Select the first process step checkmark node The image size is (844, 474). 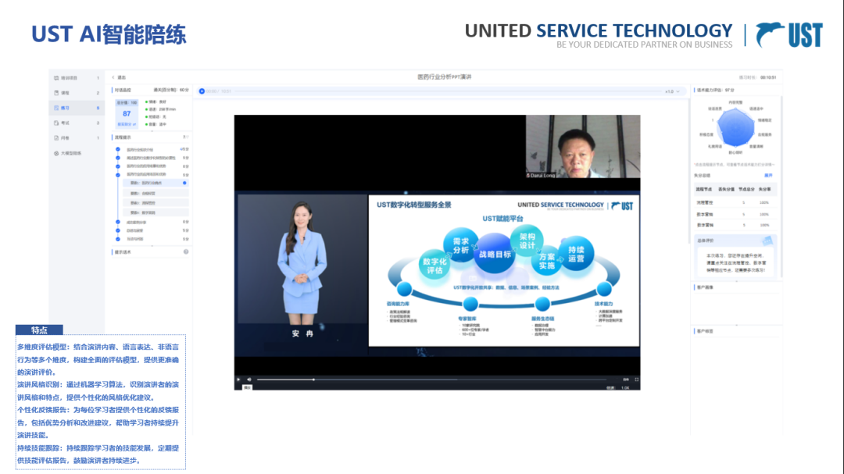click(x=118, y=150)
